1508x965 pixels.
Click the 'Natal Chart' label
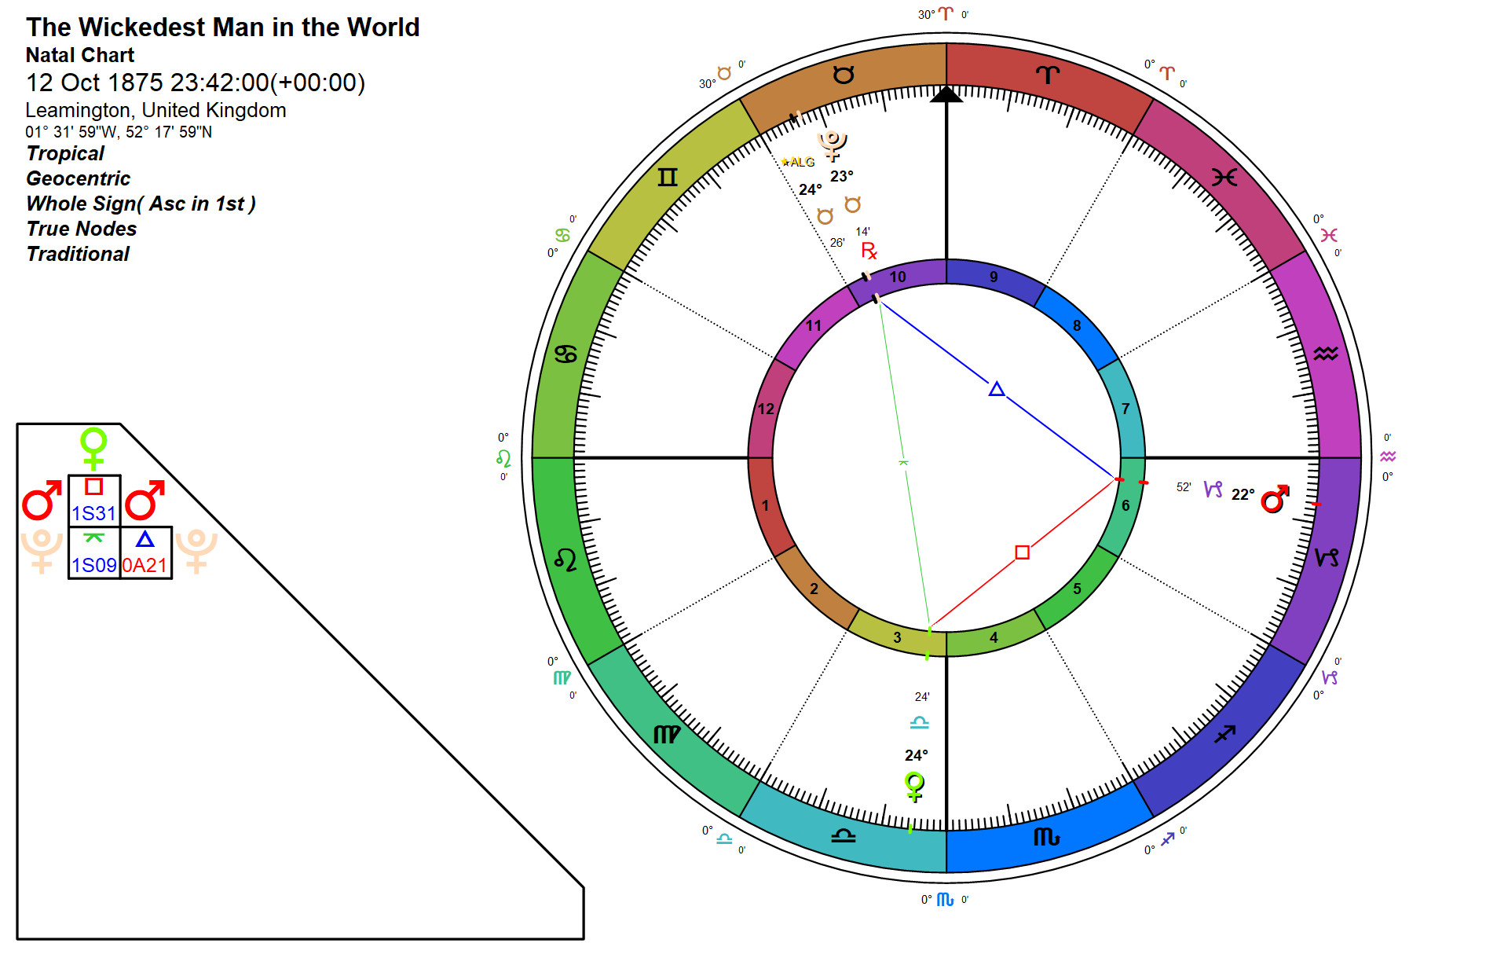pyautogui.click(x=80, y=55)
